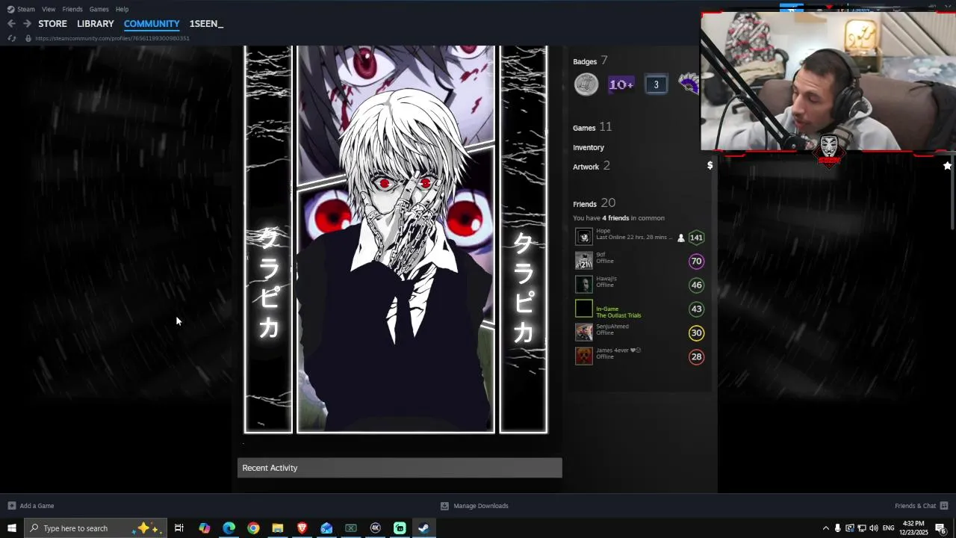Open Task View on the taskbar
The height and width of the screenshot is (538, 956).
coord(179,528)
